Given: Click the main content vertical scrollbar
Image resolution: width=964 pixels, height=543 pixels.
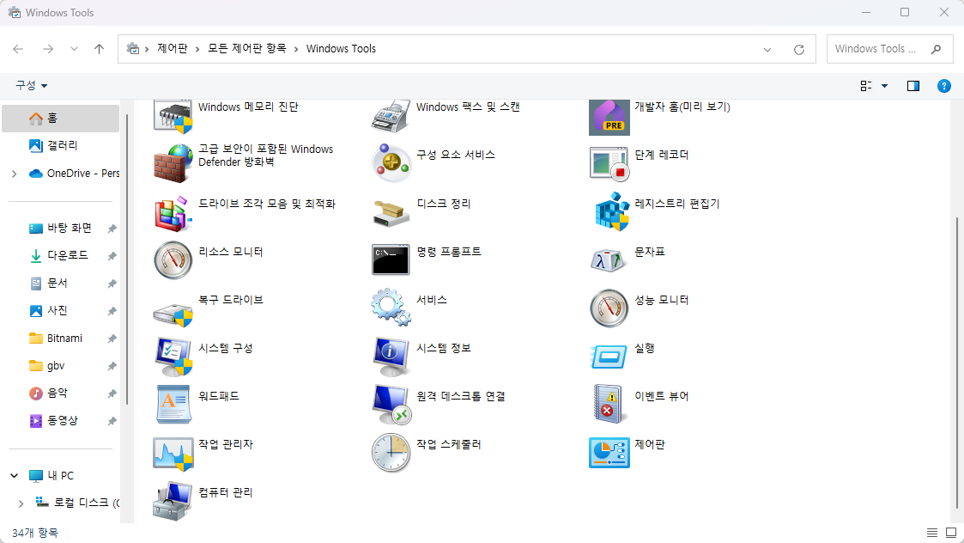Looking at the screenshot, I should click(957, 363).
